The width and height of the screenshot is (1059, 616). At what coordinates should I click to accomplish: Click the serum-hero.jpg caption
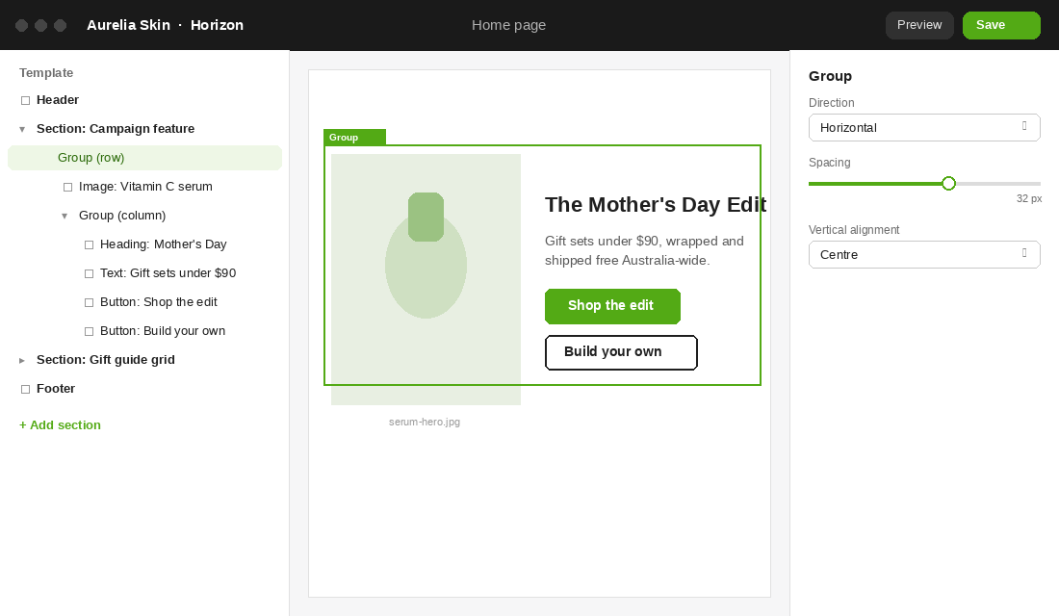point(425,423)
